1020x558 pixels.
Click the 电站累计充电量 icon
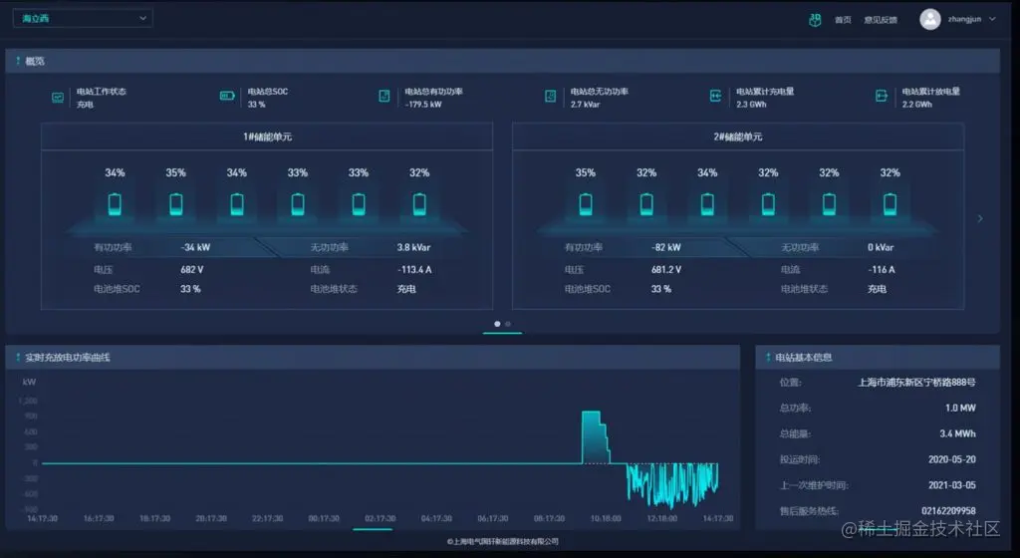tap(715, 97)
